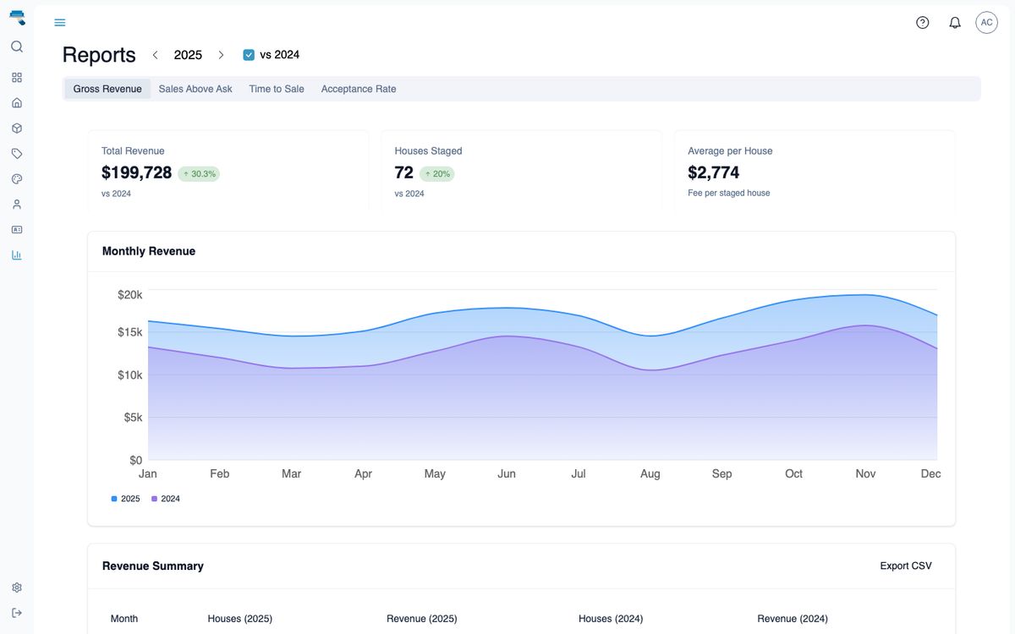
Task: Click the 20% houses staged badge
Action: point(436,174)
